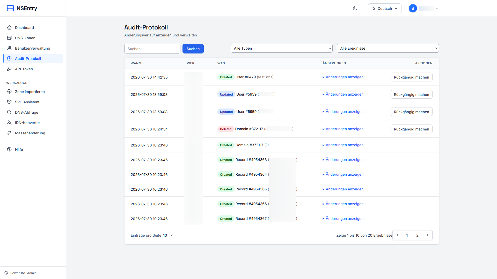Screen dimensions: 497x279
Task: Show changes for Record #4954363
Action: pyautogui.click(x=343, y=160)
